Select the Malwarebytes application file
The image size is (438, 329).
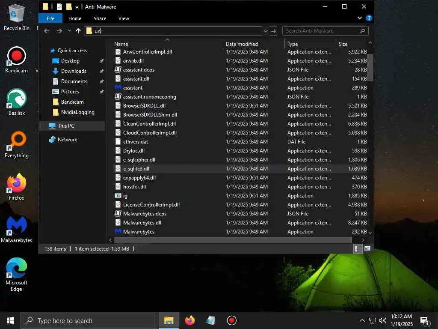click(x=139, y=232)
